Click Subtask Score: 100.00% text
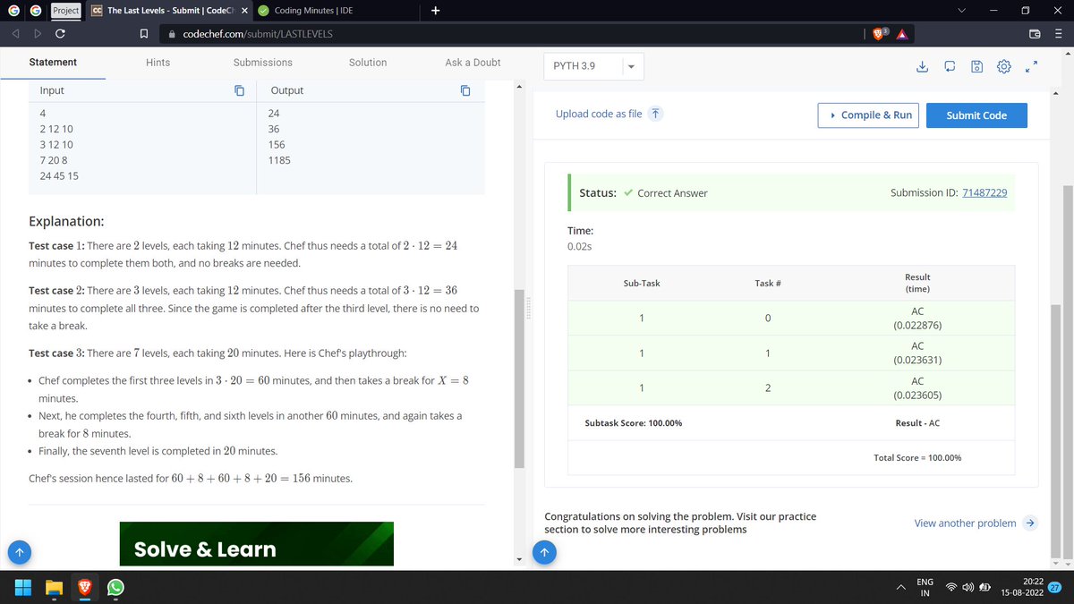This screenshot has height=604, width=1074. point(633,422)
